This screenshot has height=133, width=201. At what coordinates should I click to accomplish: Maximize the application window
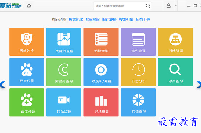(195, 6)
